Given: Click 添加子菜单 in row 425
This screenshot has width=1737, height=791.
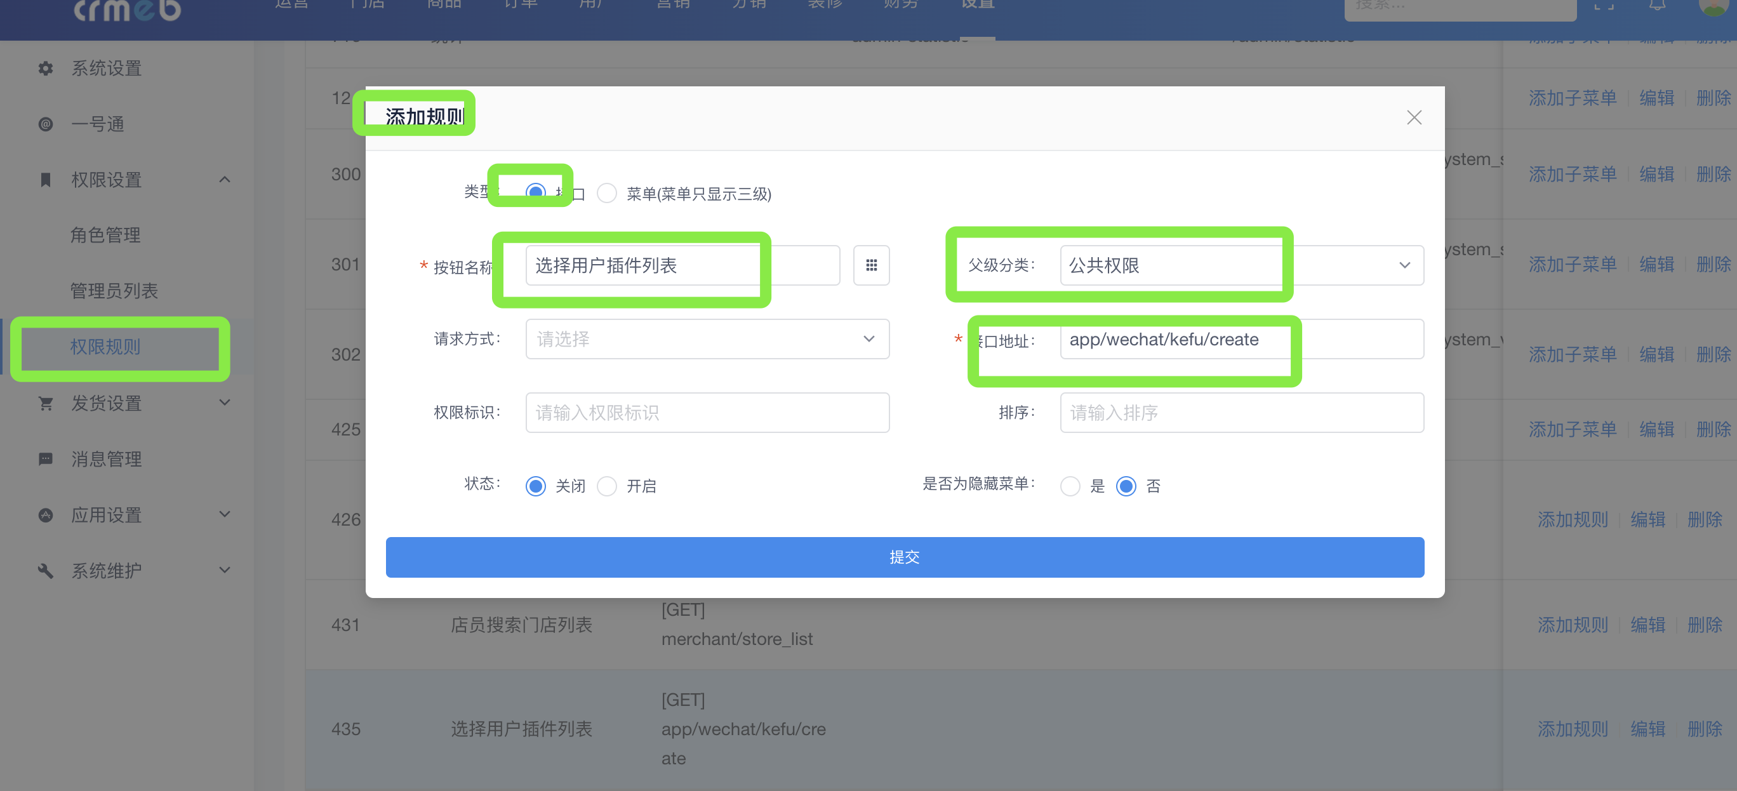Looking at the screenshot, I should pos(1573,430).
